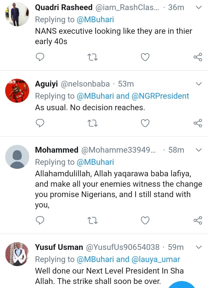
Task: Share Mohammed's tweet
Action: tap(198, 220)
